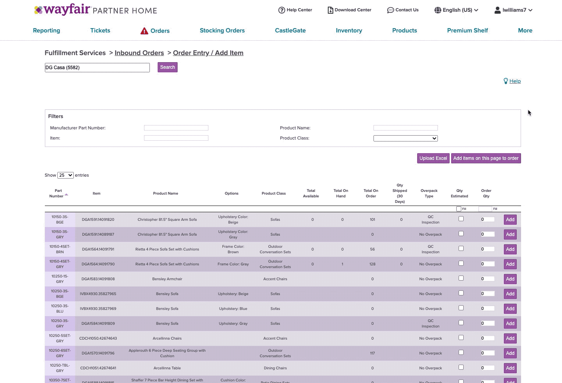Click the user profile icon
This screenshot has height=383, width=562.
coord(498,10)
